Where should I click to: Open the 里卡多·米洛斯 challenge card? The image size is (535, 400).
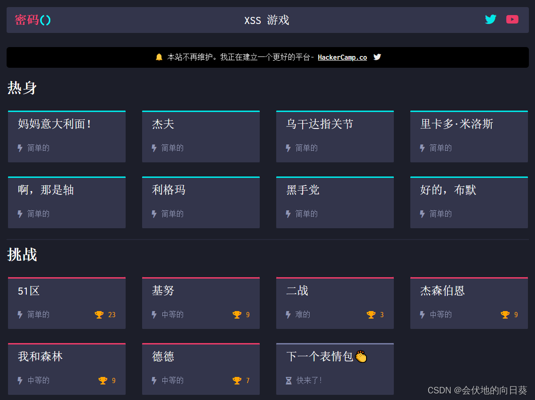[469, 136]
